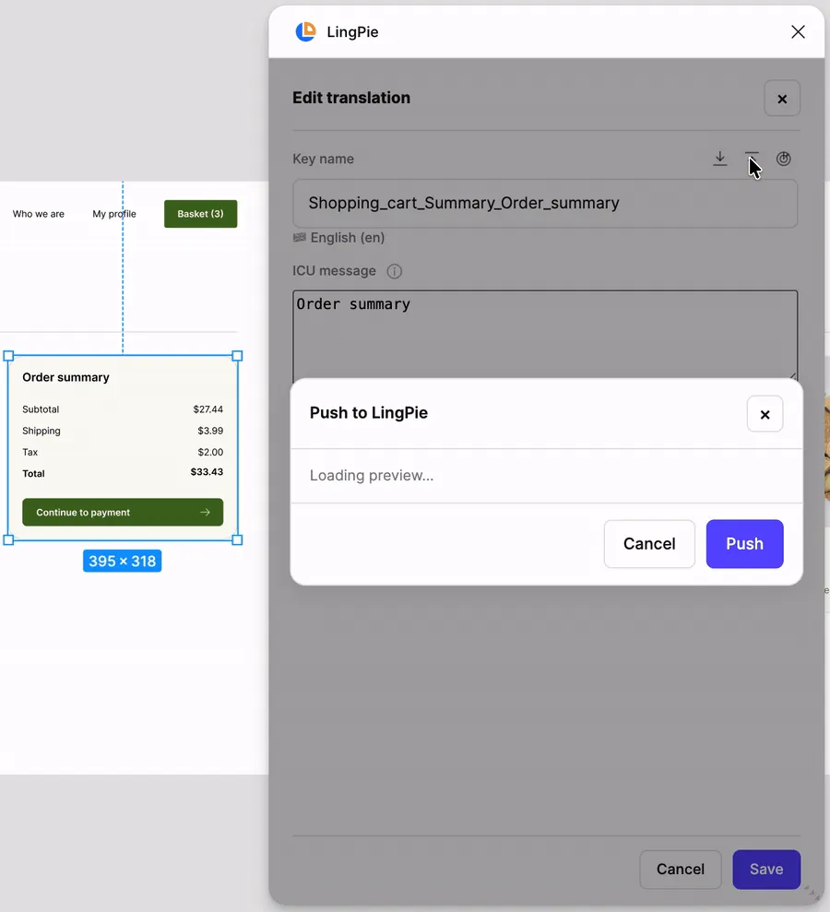830x912 pixels.
Task: Click the Total label
Action: click(x=34, y=473)
